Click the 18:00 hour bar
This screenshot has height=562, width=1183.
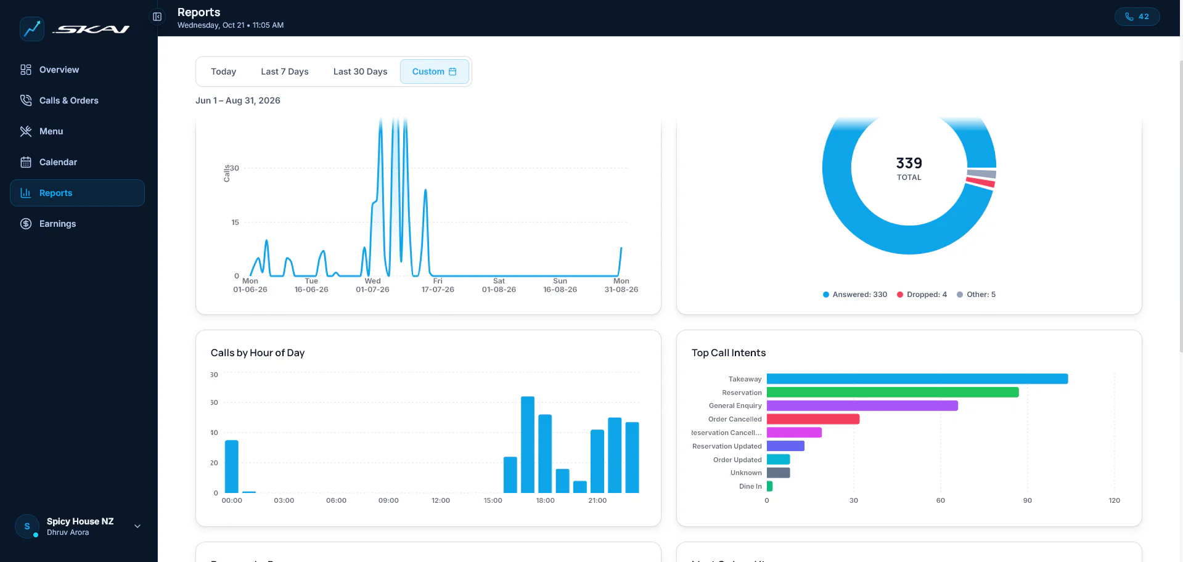(545, 454)
